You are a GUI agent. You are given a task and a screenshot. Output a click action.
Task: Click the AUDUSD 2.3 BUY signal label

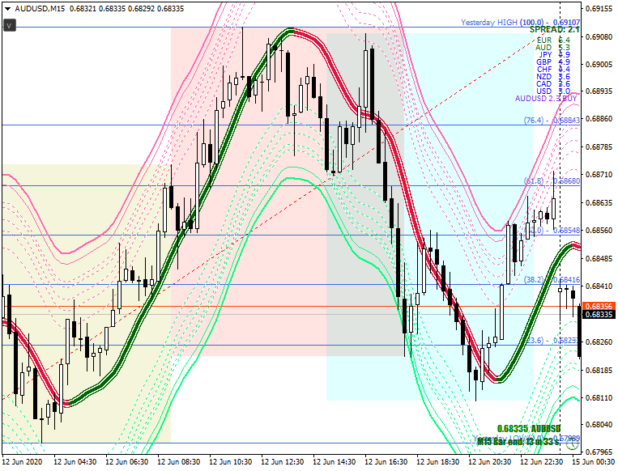tap(546, 99)
